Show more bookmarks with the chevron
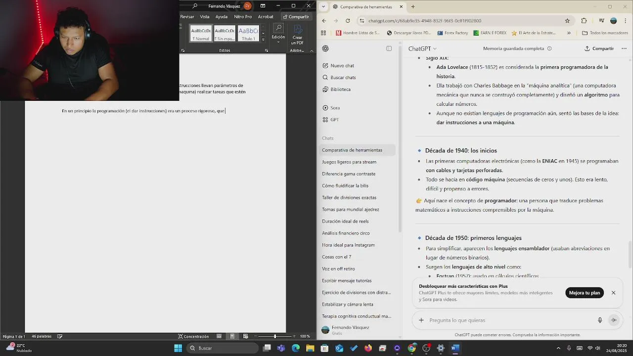Screen dimensions: 633x356 pyautogui.click(x=569, y=33)
